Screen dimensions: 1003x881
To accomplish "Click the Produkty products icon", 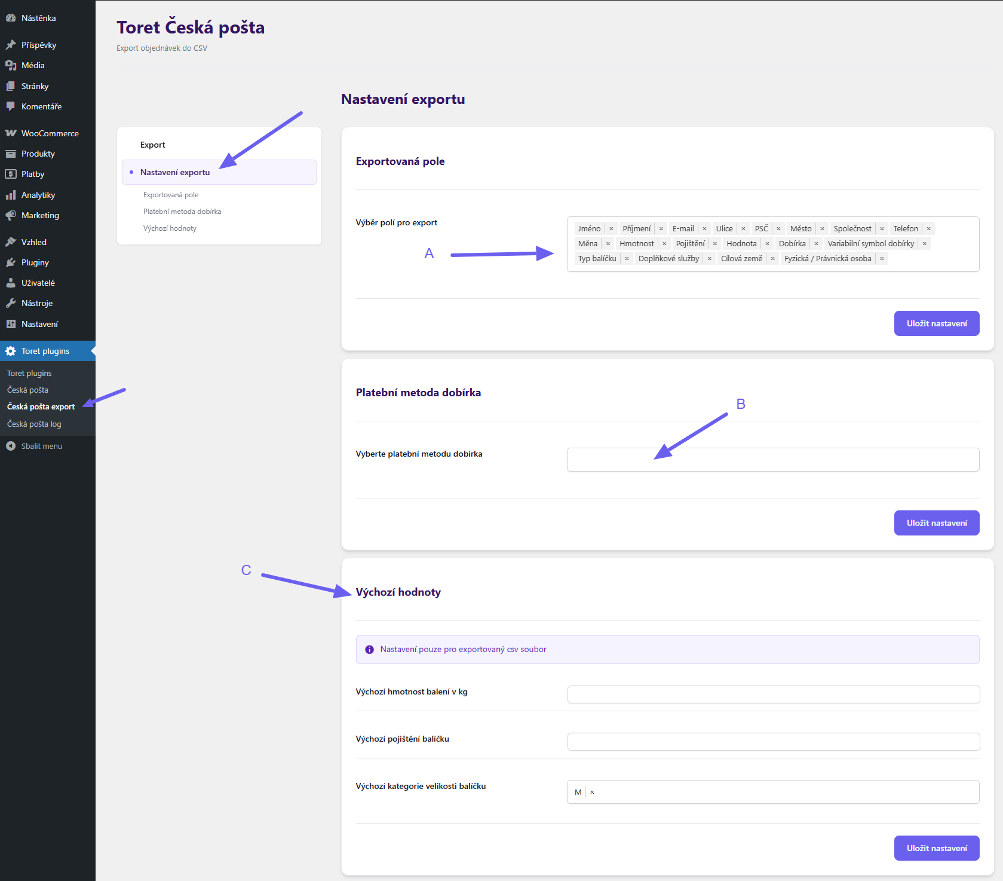I will tap(11, 154).
